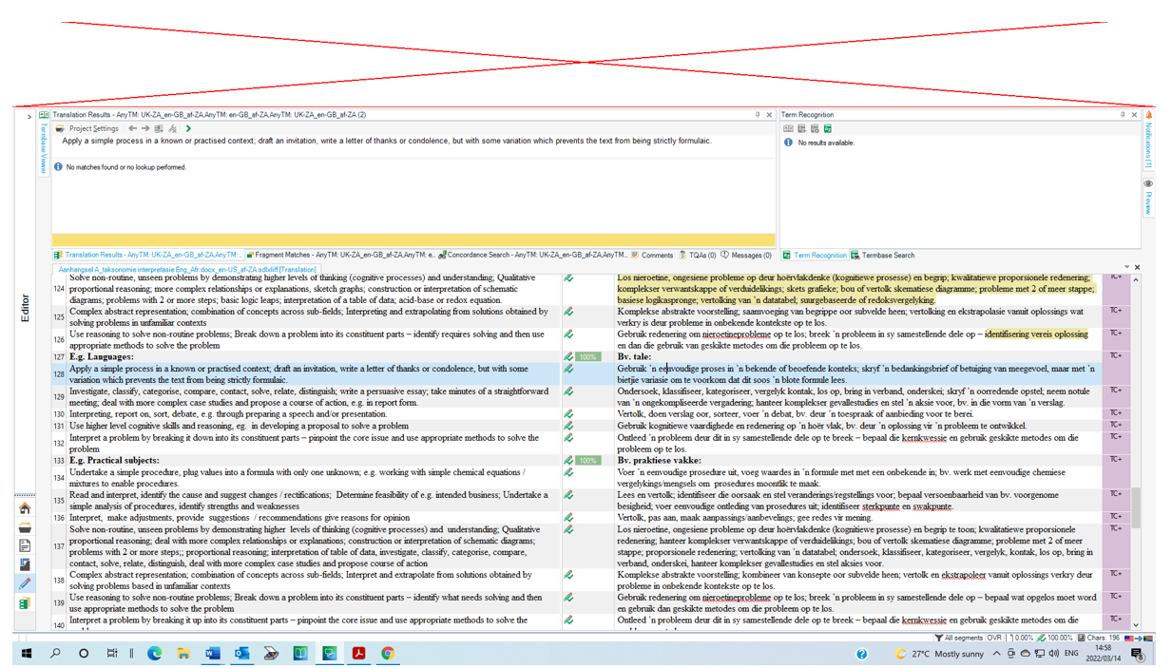
Task: Toggle OVR overwrite mode in status bar
Action: point(994,638)
